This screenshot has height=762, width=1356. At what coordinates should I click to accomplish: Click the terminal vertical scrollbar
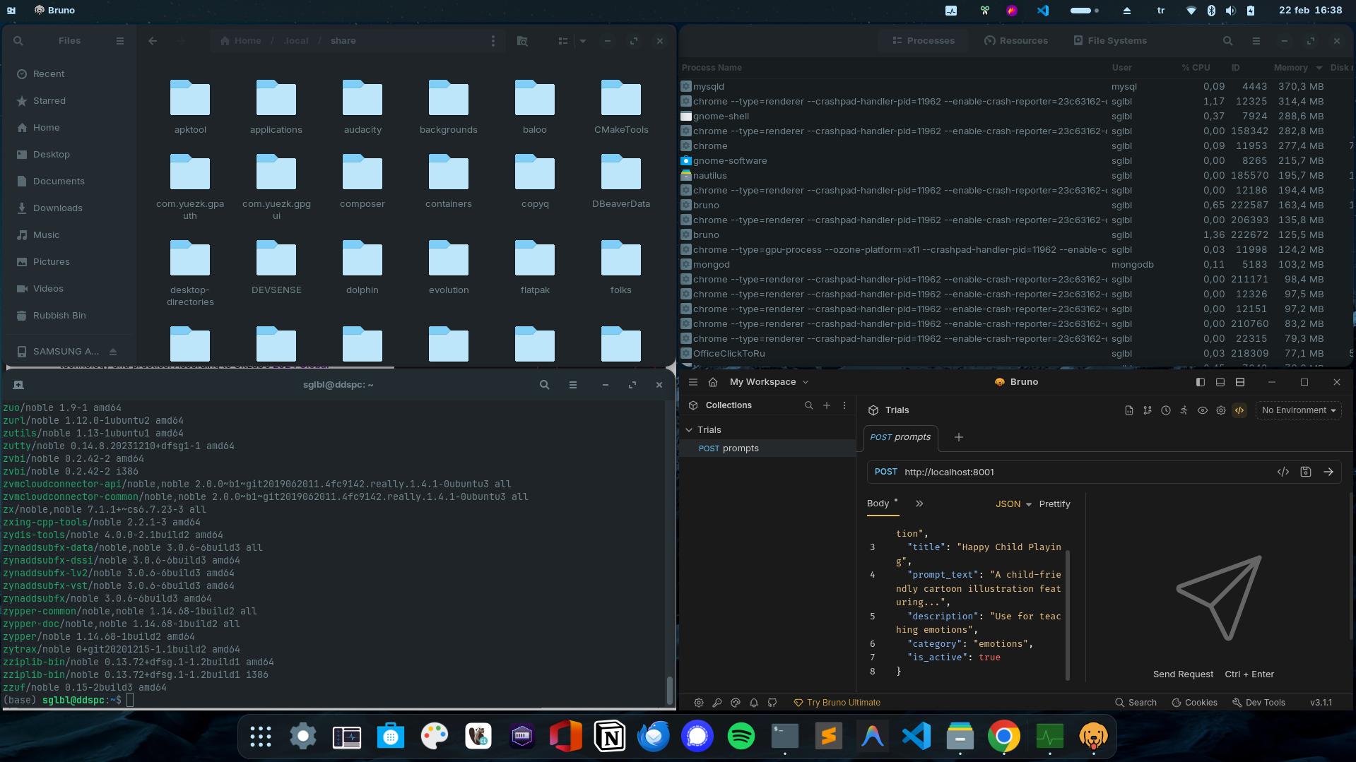point(669,690)
